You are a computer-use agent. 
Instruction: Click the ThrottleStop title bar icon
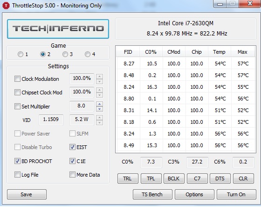6,6
